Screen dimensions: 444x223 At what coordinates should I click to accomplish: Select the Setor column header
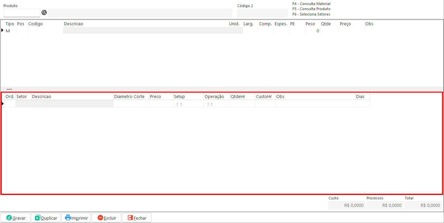[x=22, y=97]
